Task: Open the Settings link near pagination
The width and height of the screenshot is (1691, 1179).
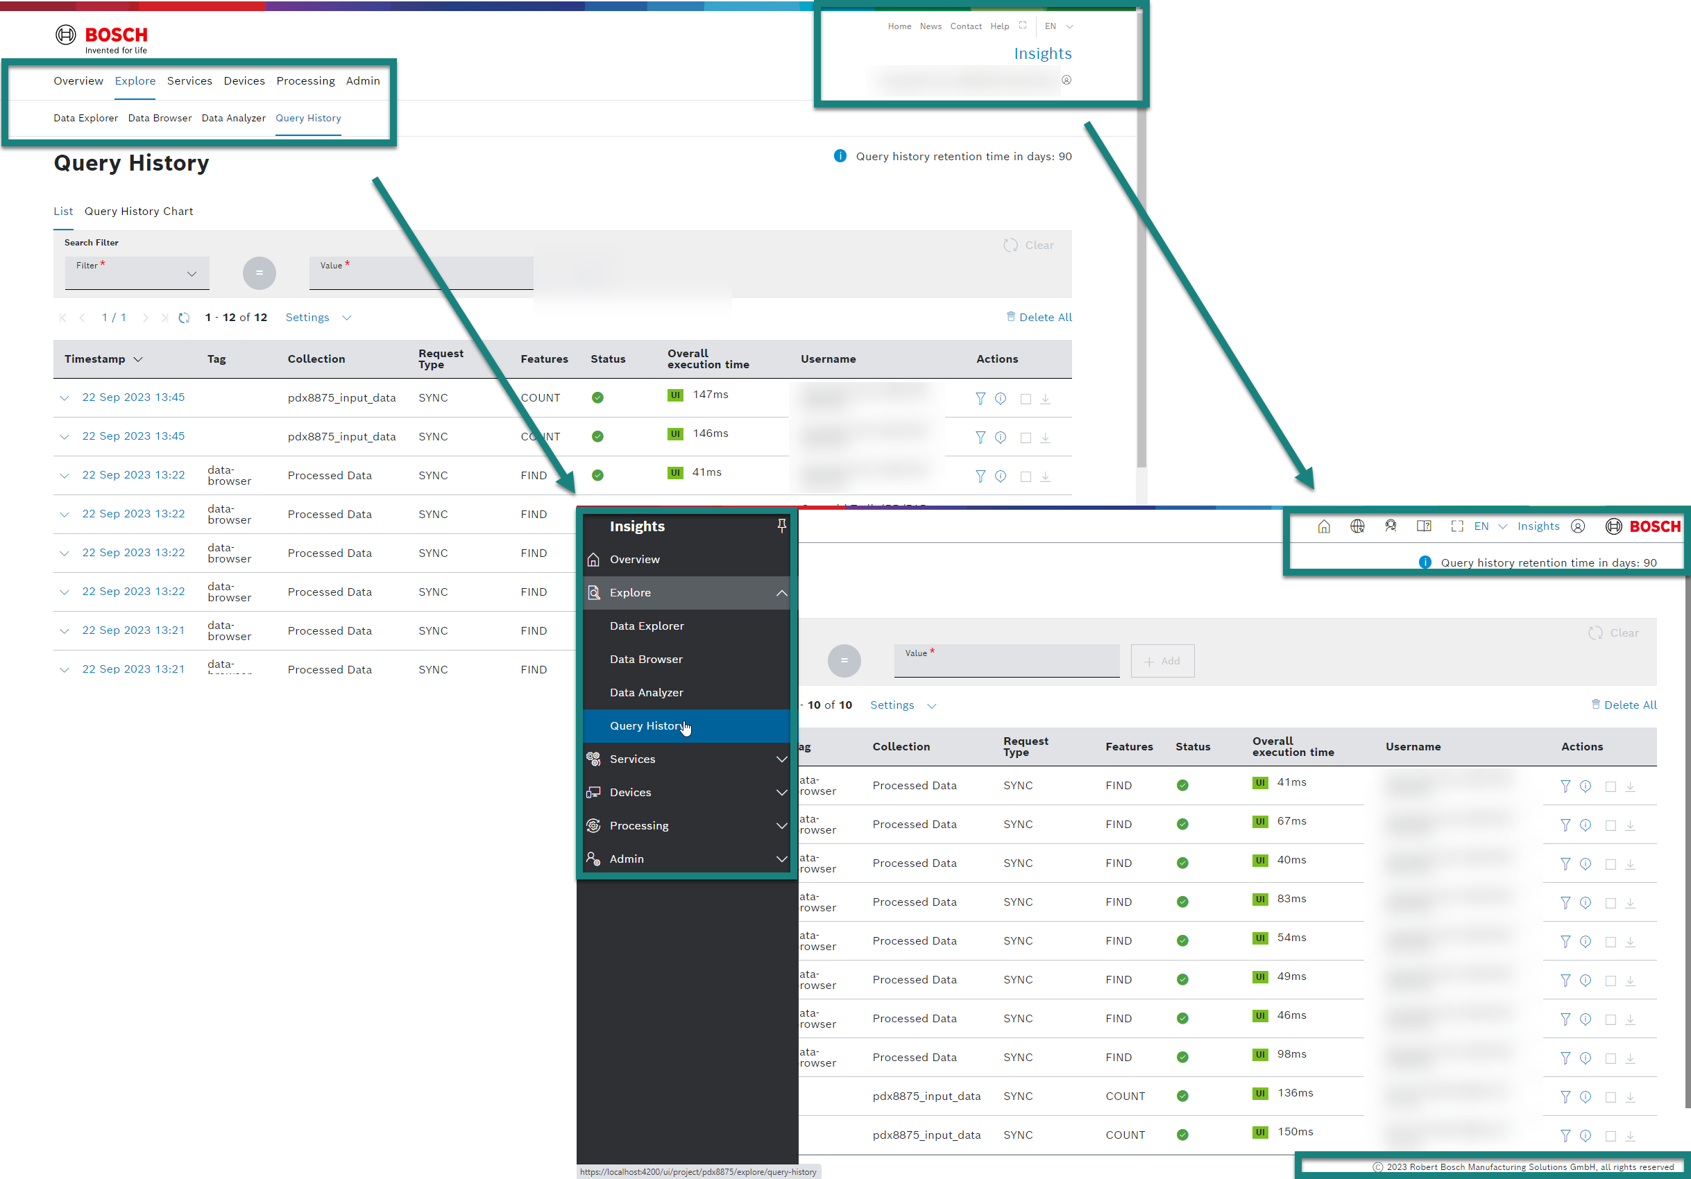Action: [308, 317]
